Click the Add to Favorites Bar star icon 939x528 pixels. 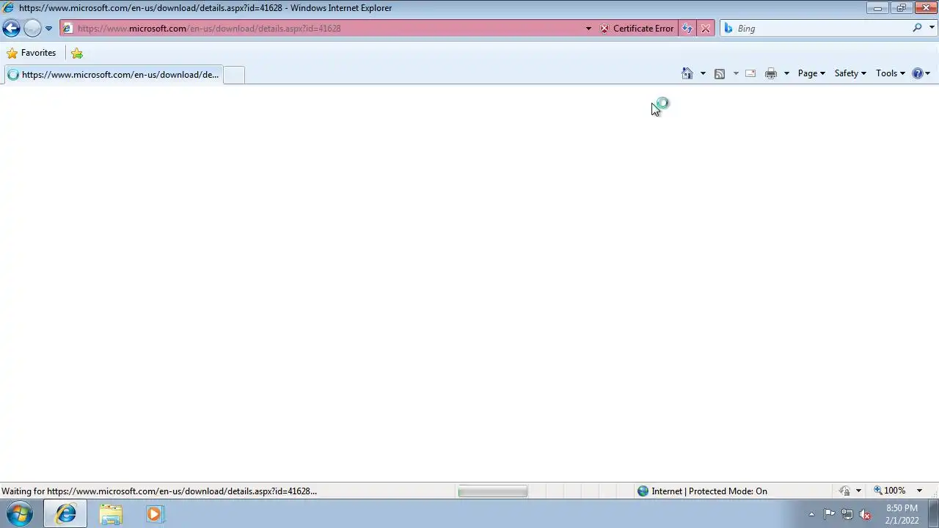(x=77, y=53)
